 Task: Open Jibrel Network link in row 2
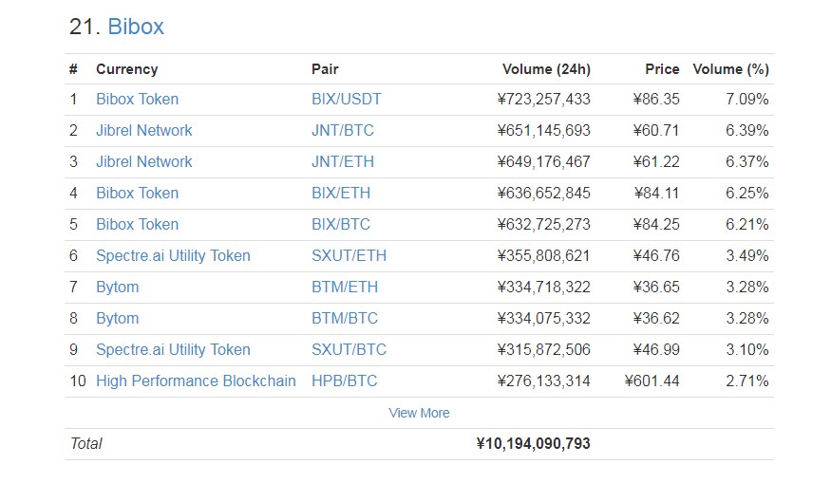[x=143, y=130]
